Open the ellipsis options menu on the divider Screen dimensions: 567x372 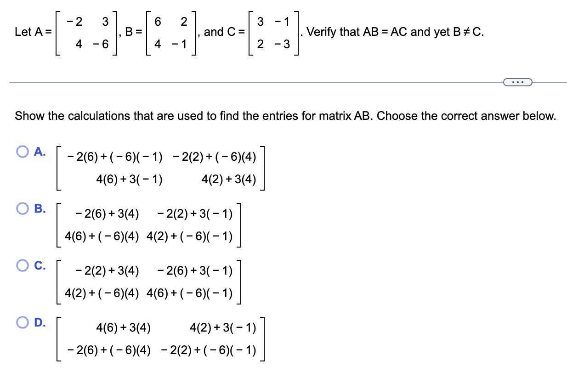point(518,82)
